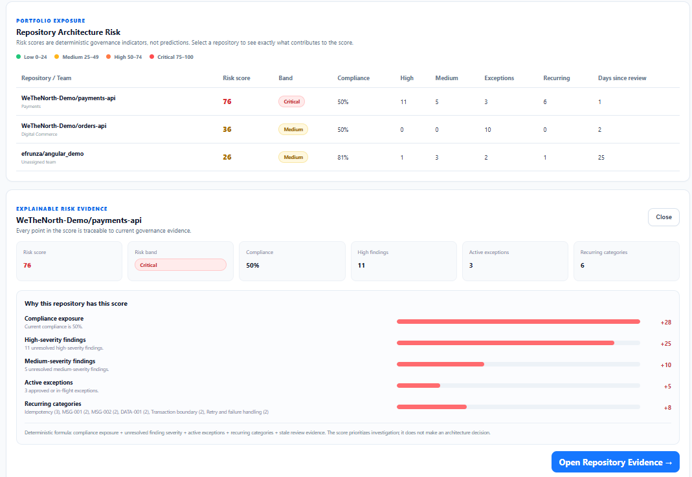Click the Medium band badge for orders-api
The image size is (692, 477).
coord(293,129)
